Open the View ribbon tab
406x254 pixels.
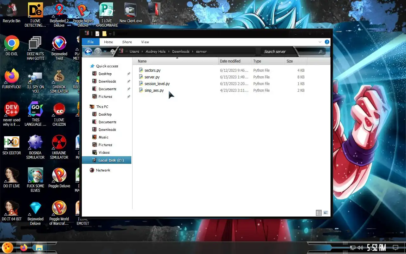[145, 42]
